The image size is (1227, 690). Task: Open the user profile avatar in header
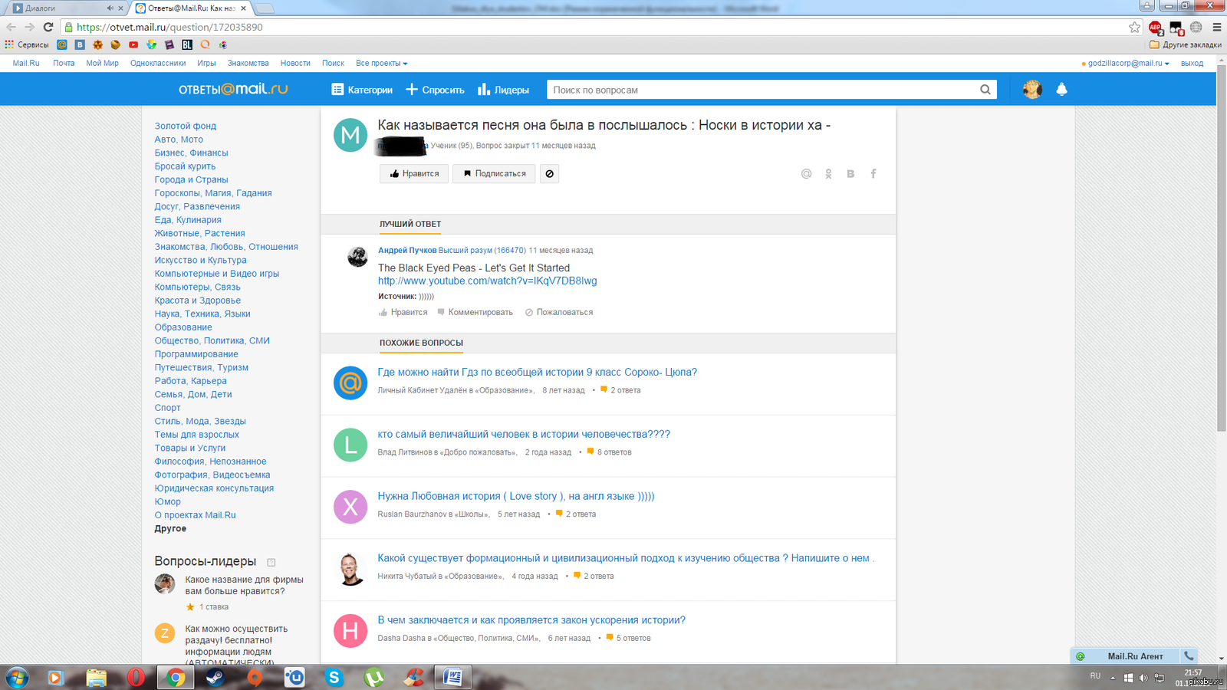tap(1032, 90)
